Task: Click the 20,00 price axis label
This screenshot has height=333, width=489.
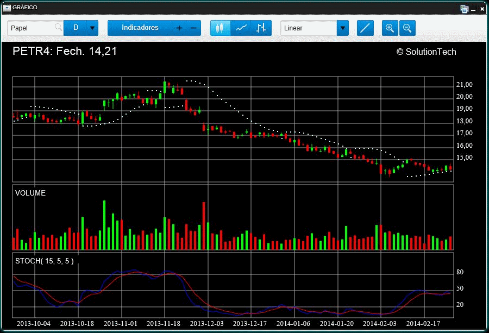Action: coord(465,97)
